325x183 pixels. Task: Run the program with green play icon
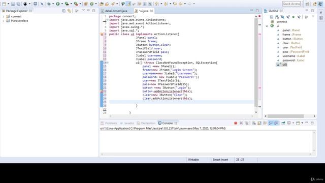coord(58,4)
